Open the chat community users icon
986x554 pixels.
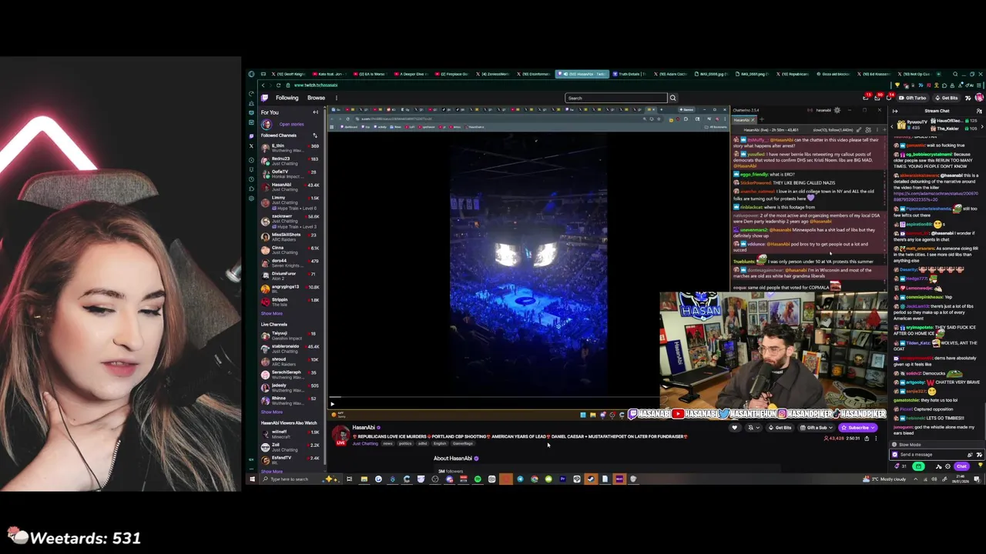click(x=979, y=111)
